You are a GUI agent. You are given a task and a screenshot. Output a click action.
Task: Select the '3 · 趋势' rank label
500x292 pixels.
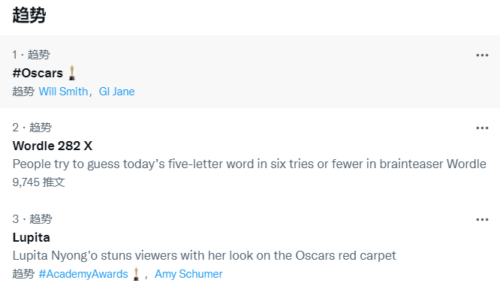click(32, 219)
